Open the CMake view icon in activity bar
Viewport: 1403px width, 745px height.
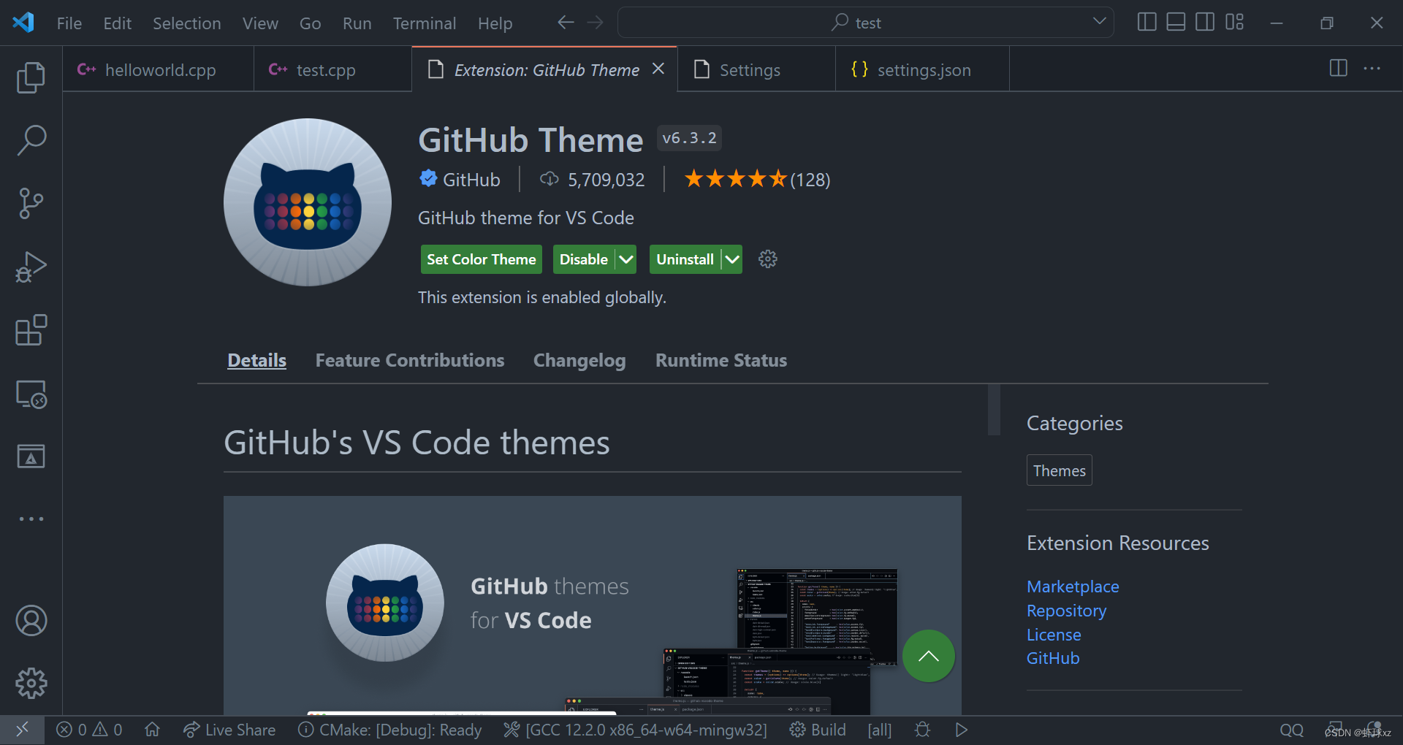(31, 456)
